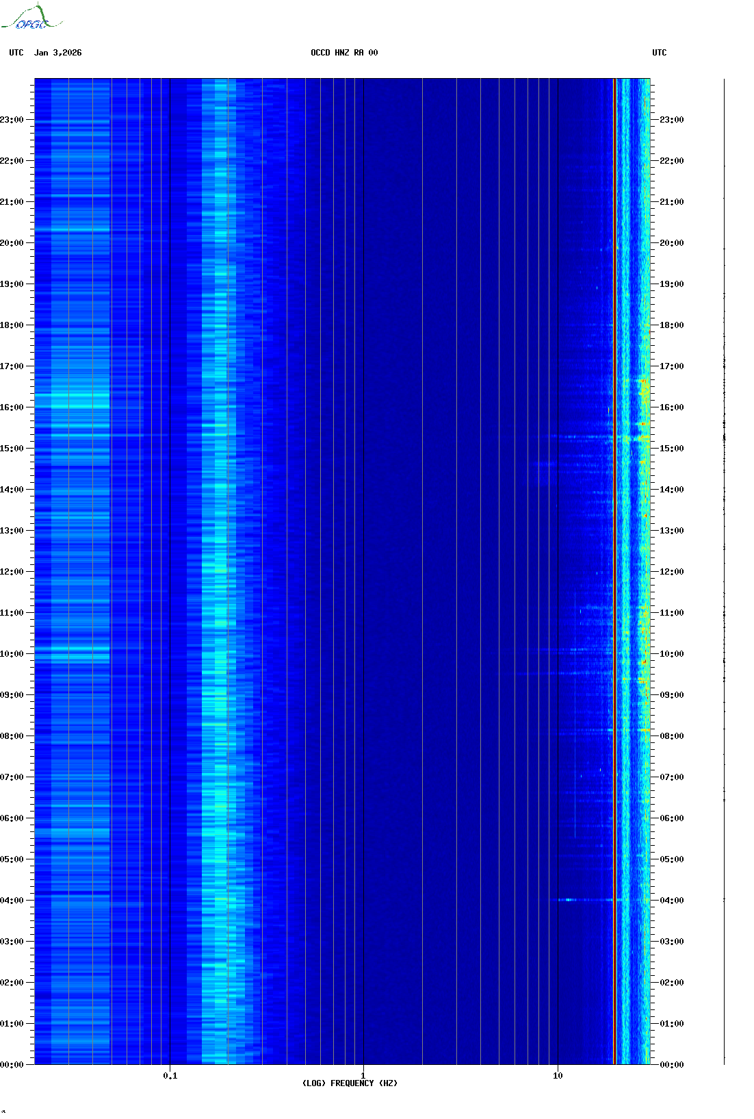This screenshot has width=754, height=1119.
Task: Click the 18:00 label on the left axis
Action: coord(12,325)
